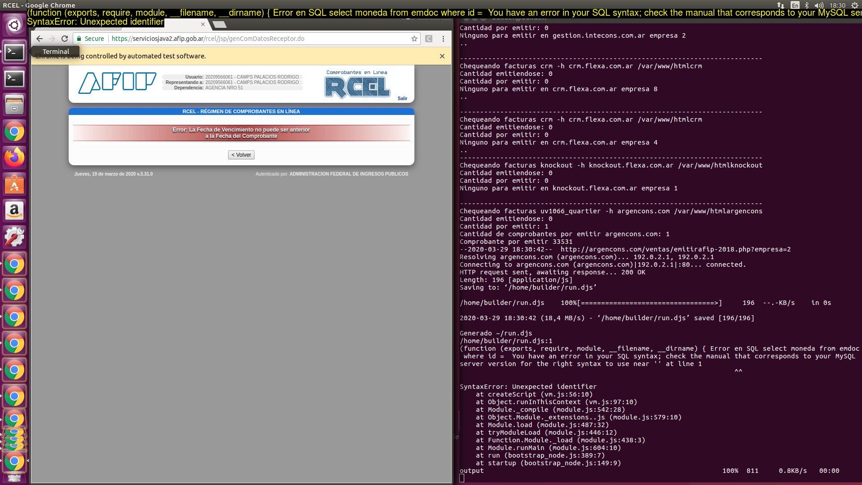This screenshot has height=485, width=862.
Task: Open the En keyboard layout indicator
Action: pyautogui.click(x=795, y=5)
